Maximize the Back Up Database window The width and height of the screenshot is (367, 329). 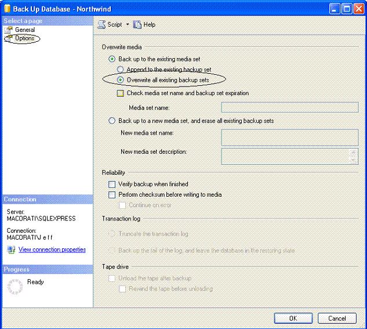click(x=347, y=9)
